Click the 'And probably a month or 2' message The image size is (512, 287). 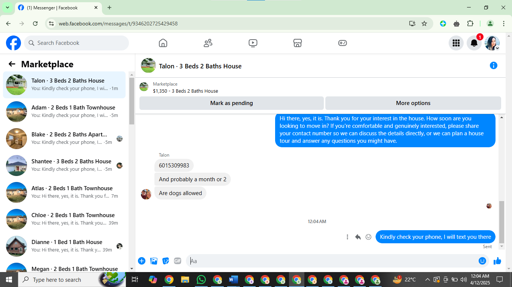pos(193,179)
